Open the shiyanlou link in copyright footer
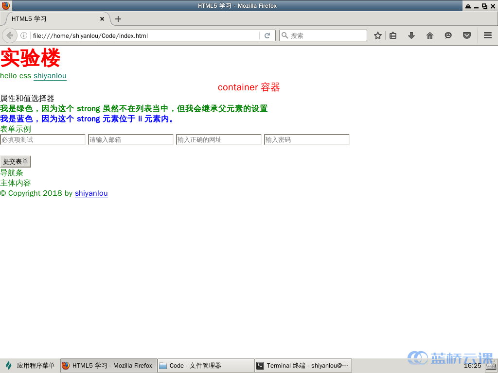Image resolution: width=498 pixels, height=373 pixels. pyautogui.click(x=91, y=193)
